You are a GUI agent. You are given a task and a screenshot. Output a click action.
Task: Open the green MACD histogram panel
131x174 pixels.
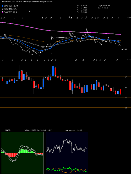(22, 153)
